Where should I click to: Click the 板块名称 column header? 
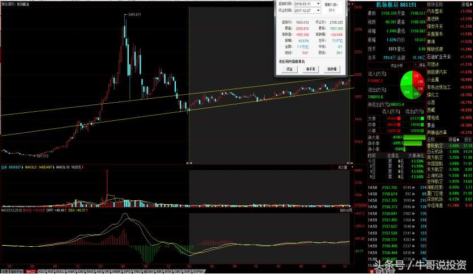435,4
